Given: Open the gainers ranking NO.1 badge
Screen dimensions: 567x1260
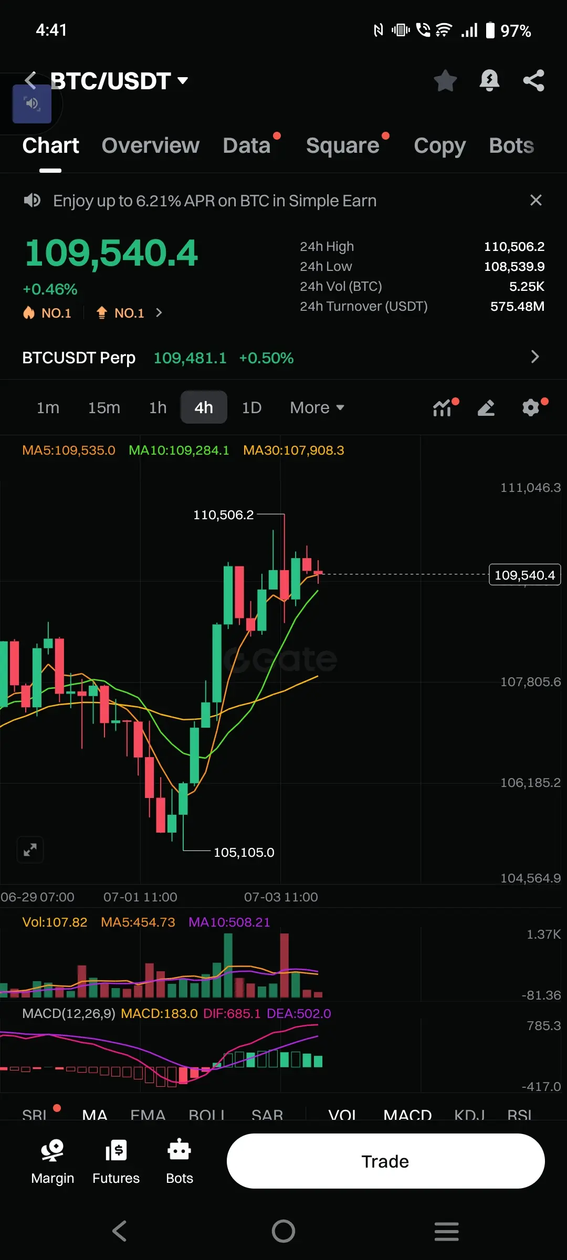Looking at the screenshot, I should [120, 313].
